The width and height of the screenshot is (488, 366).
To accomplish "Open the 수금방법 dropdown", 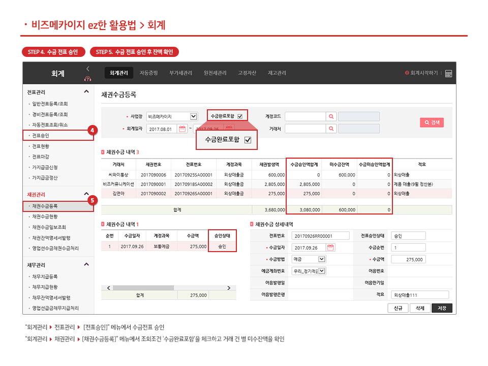I will (321, 259).
